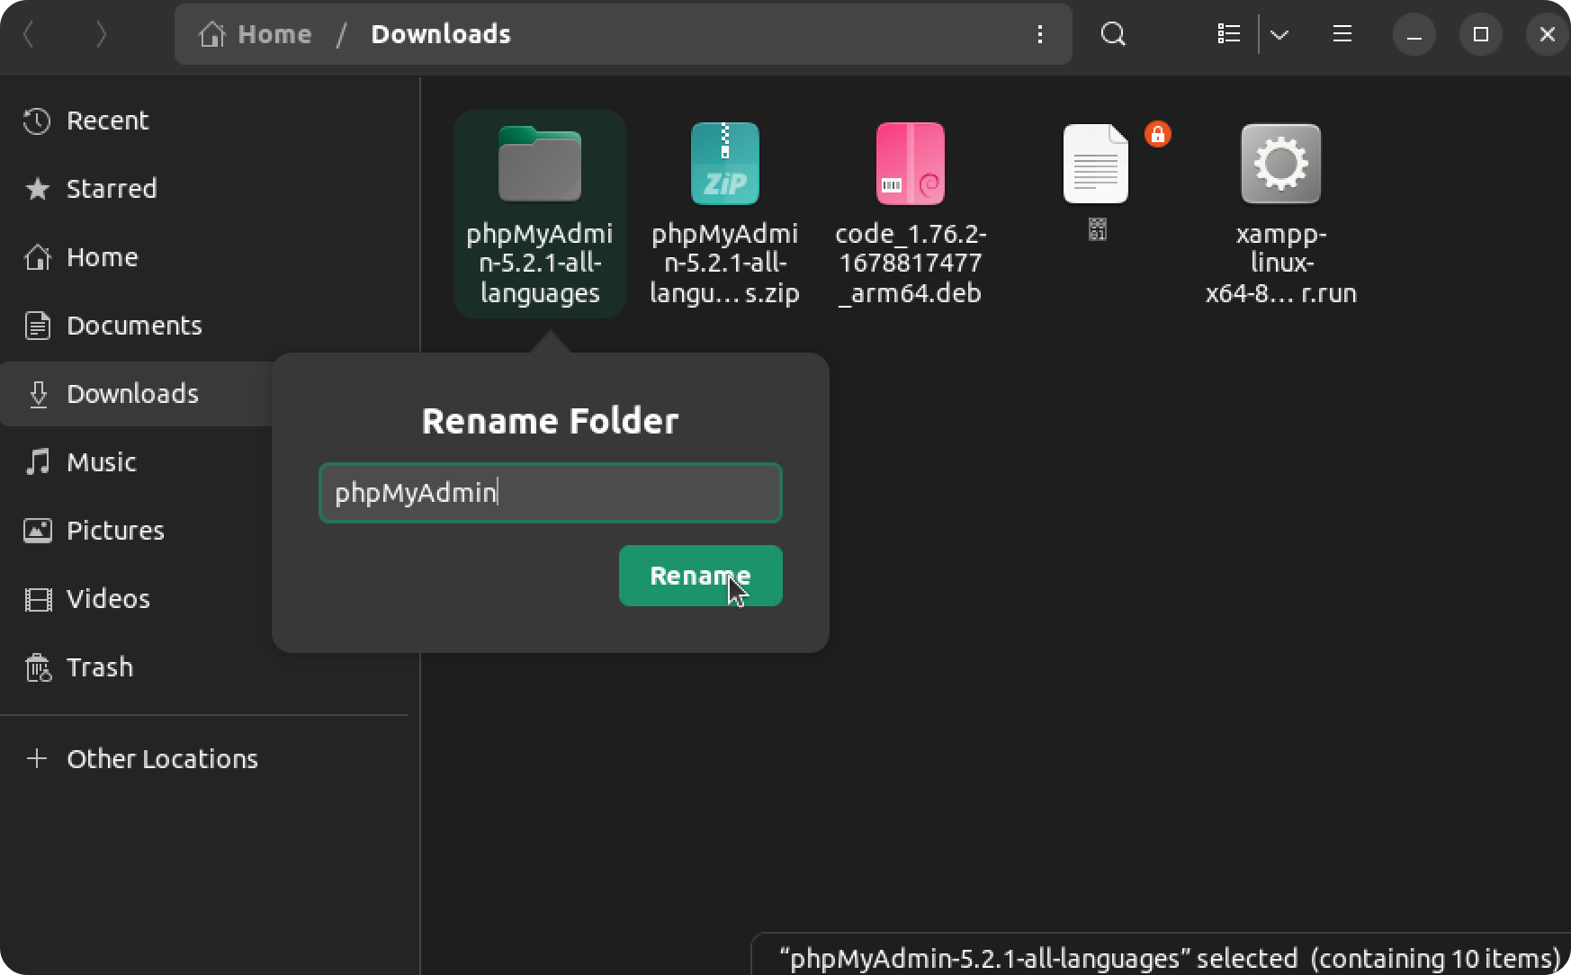Go back with the back arrow

pos(28,34)
